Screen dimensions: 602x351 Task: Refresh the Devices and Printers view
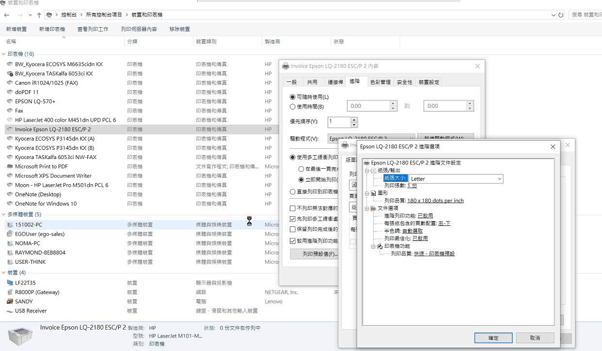pos(561,15)
